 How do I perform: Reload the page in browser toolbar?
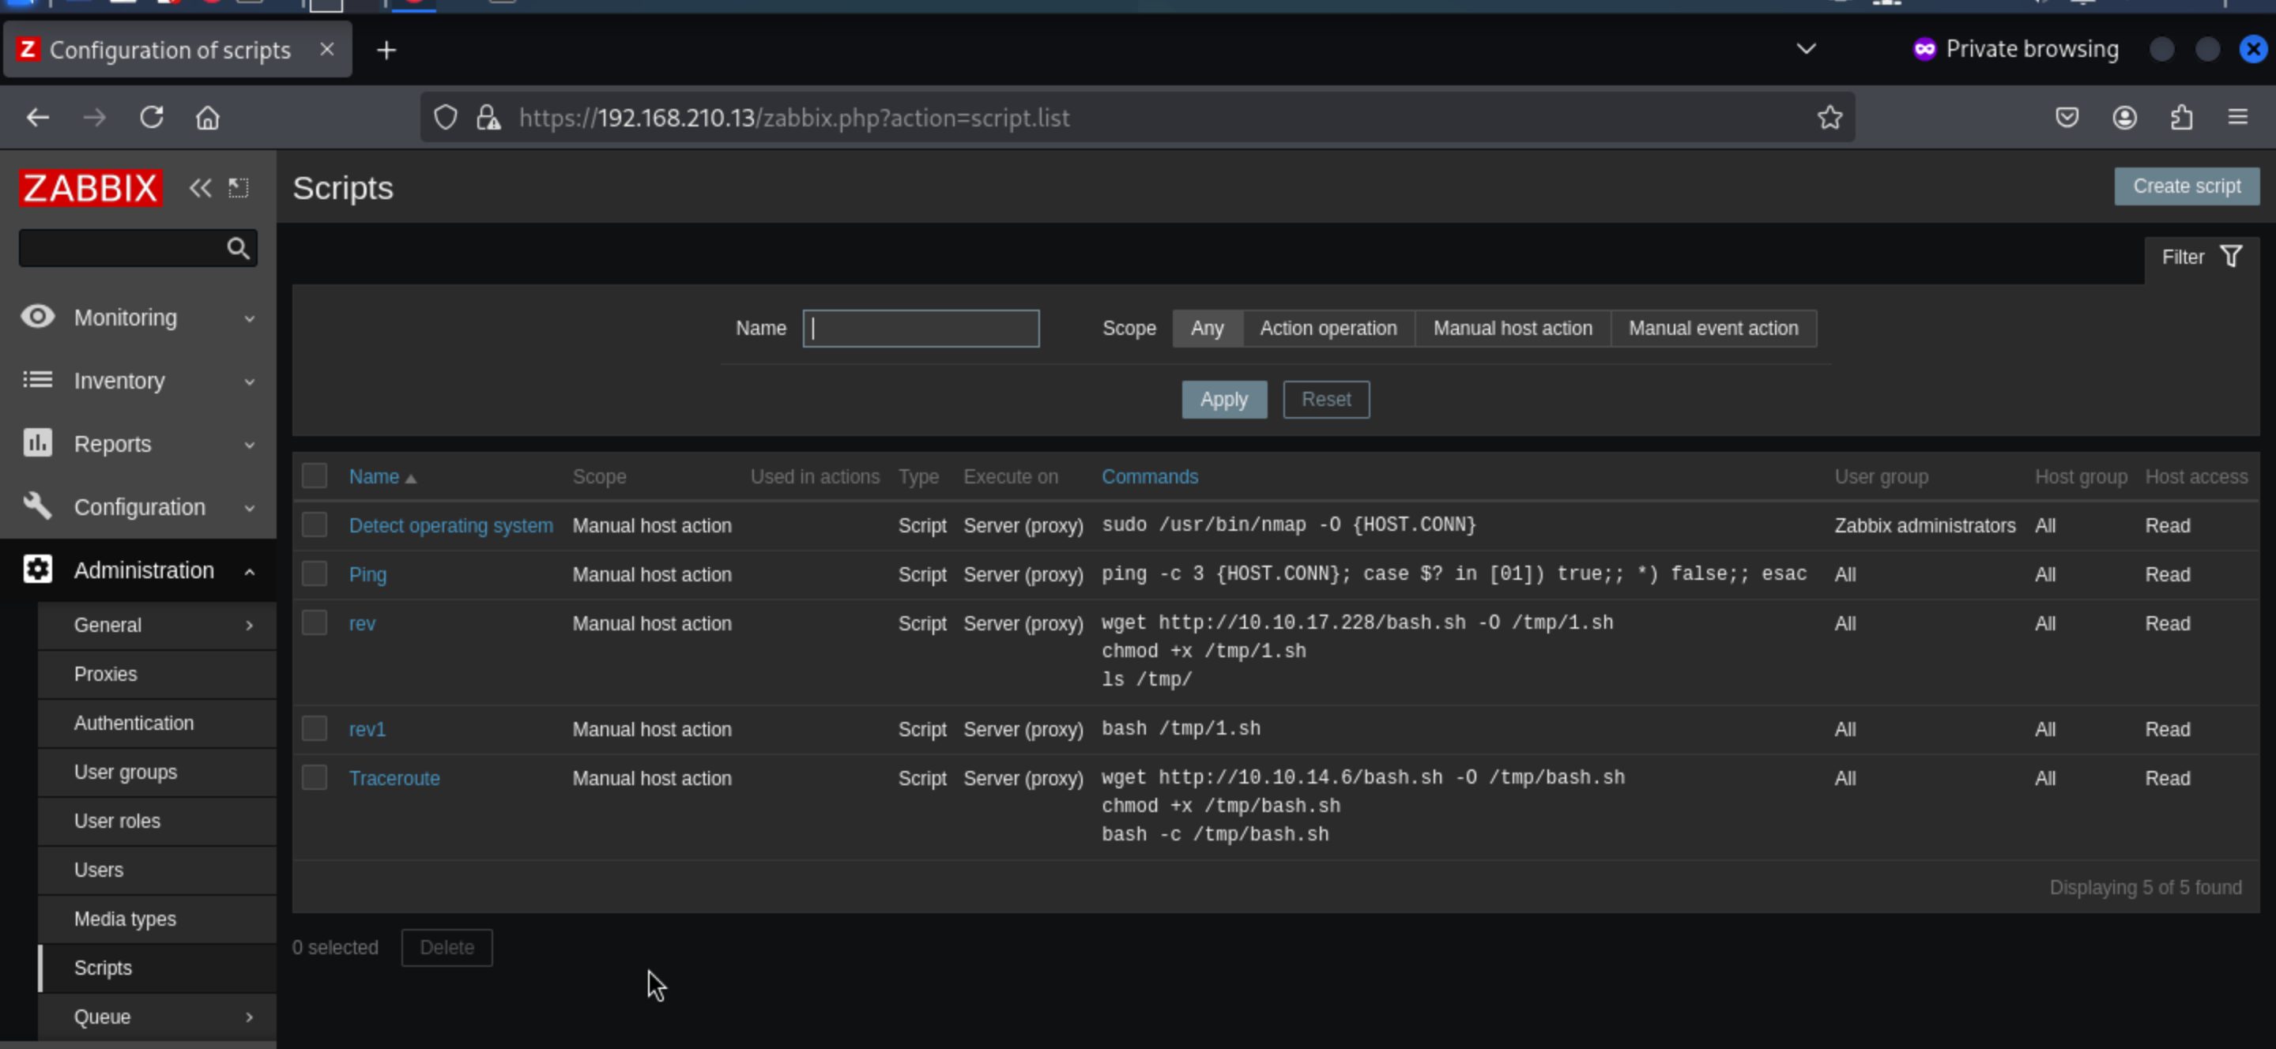(152, 118)
